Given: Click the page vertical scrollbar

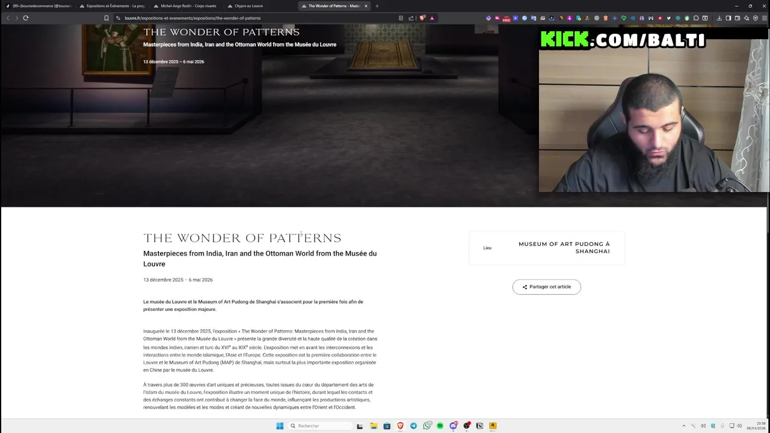Looking at the screenshot, I should tap(768, 223).
